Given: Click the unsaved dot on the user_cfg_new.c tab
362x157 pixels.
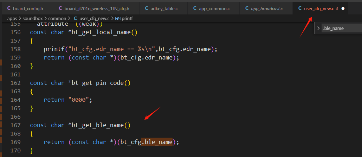Looking at the screenshot, I should [x=343, y=8].
